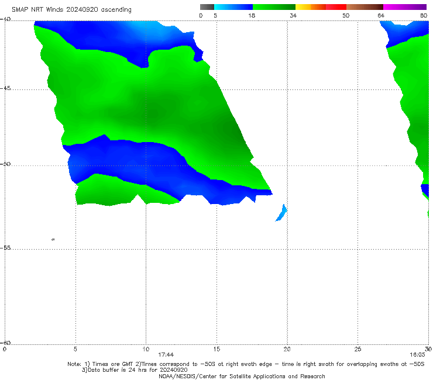433x380 pixels.
Task: Click the footer 'NOAA/NESDIS/Center for Satellite Applications and Research'
Action: tap(242, 376)
